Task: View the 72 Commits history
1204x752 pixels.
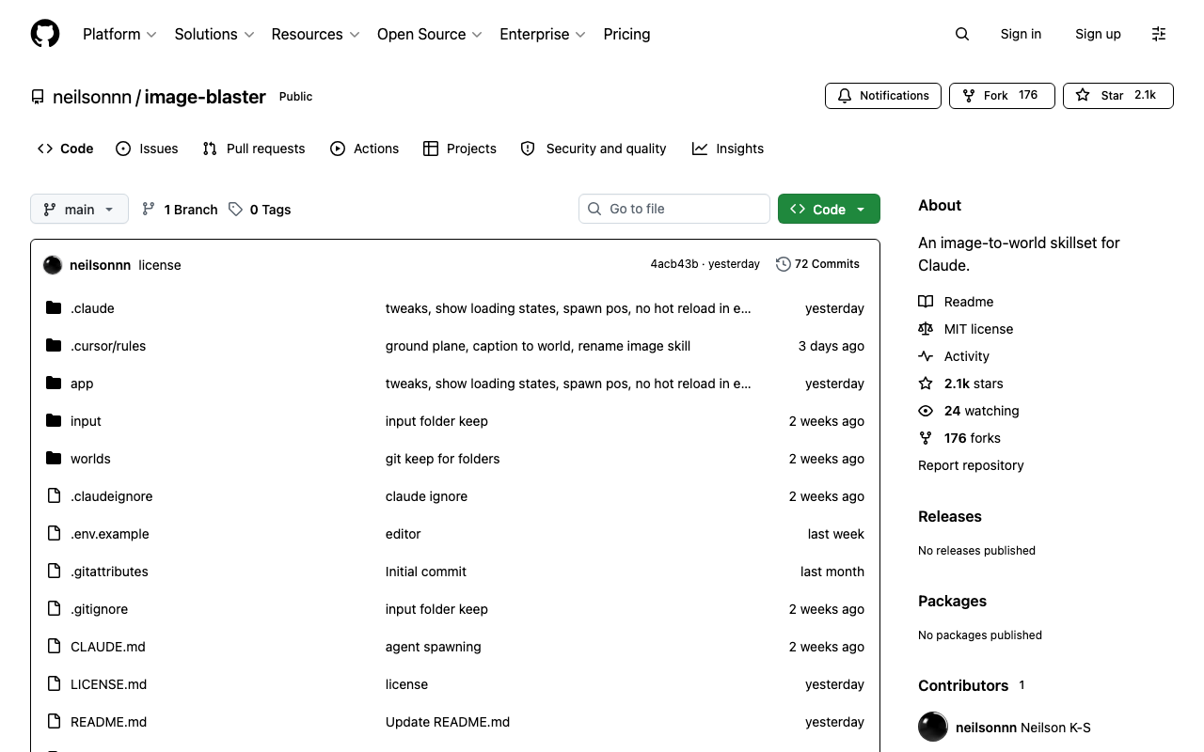Action: [817, 264]
